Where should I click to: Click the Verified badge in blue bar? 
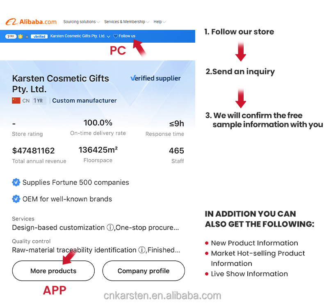tap(39, 36)
